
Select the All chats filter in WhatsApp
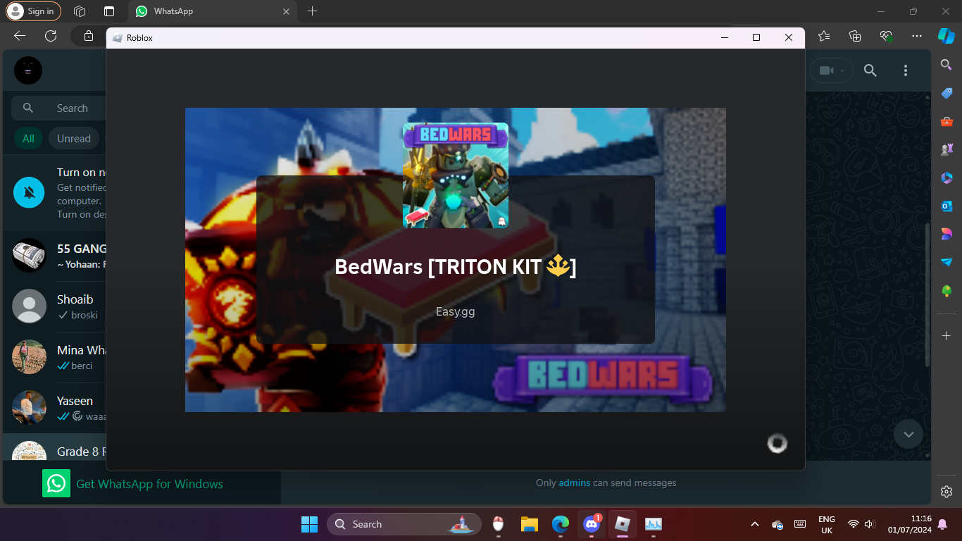pos(28,139)
